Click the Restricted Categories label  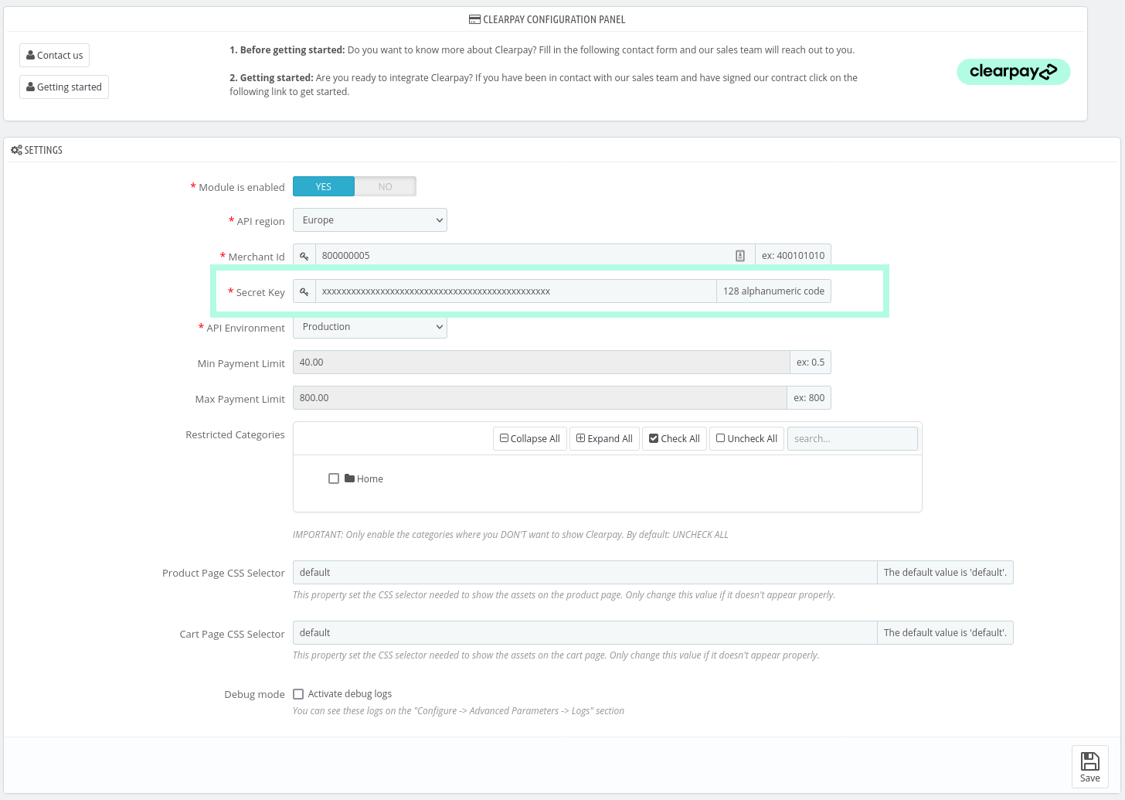[x=235, y=434]
